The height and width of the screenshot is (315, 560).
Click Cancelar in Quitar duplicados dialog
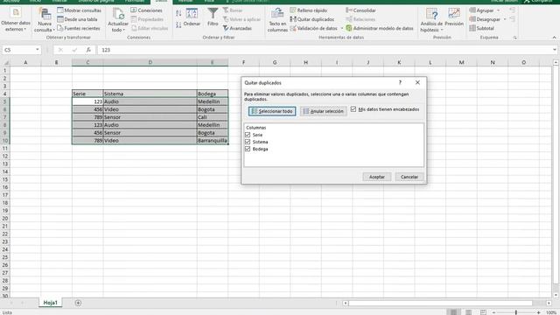coord(409,177)
